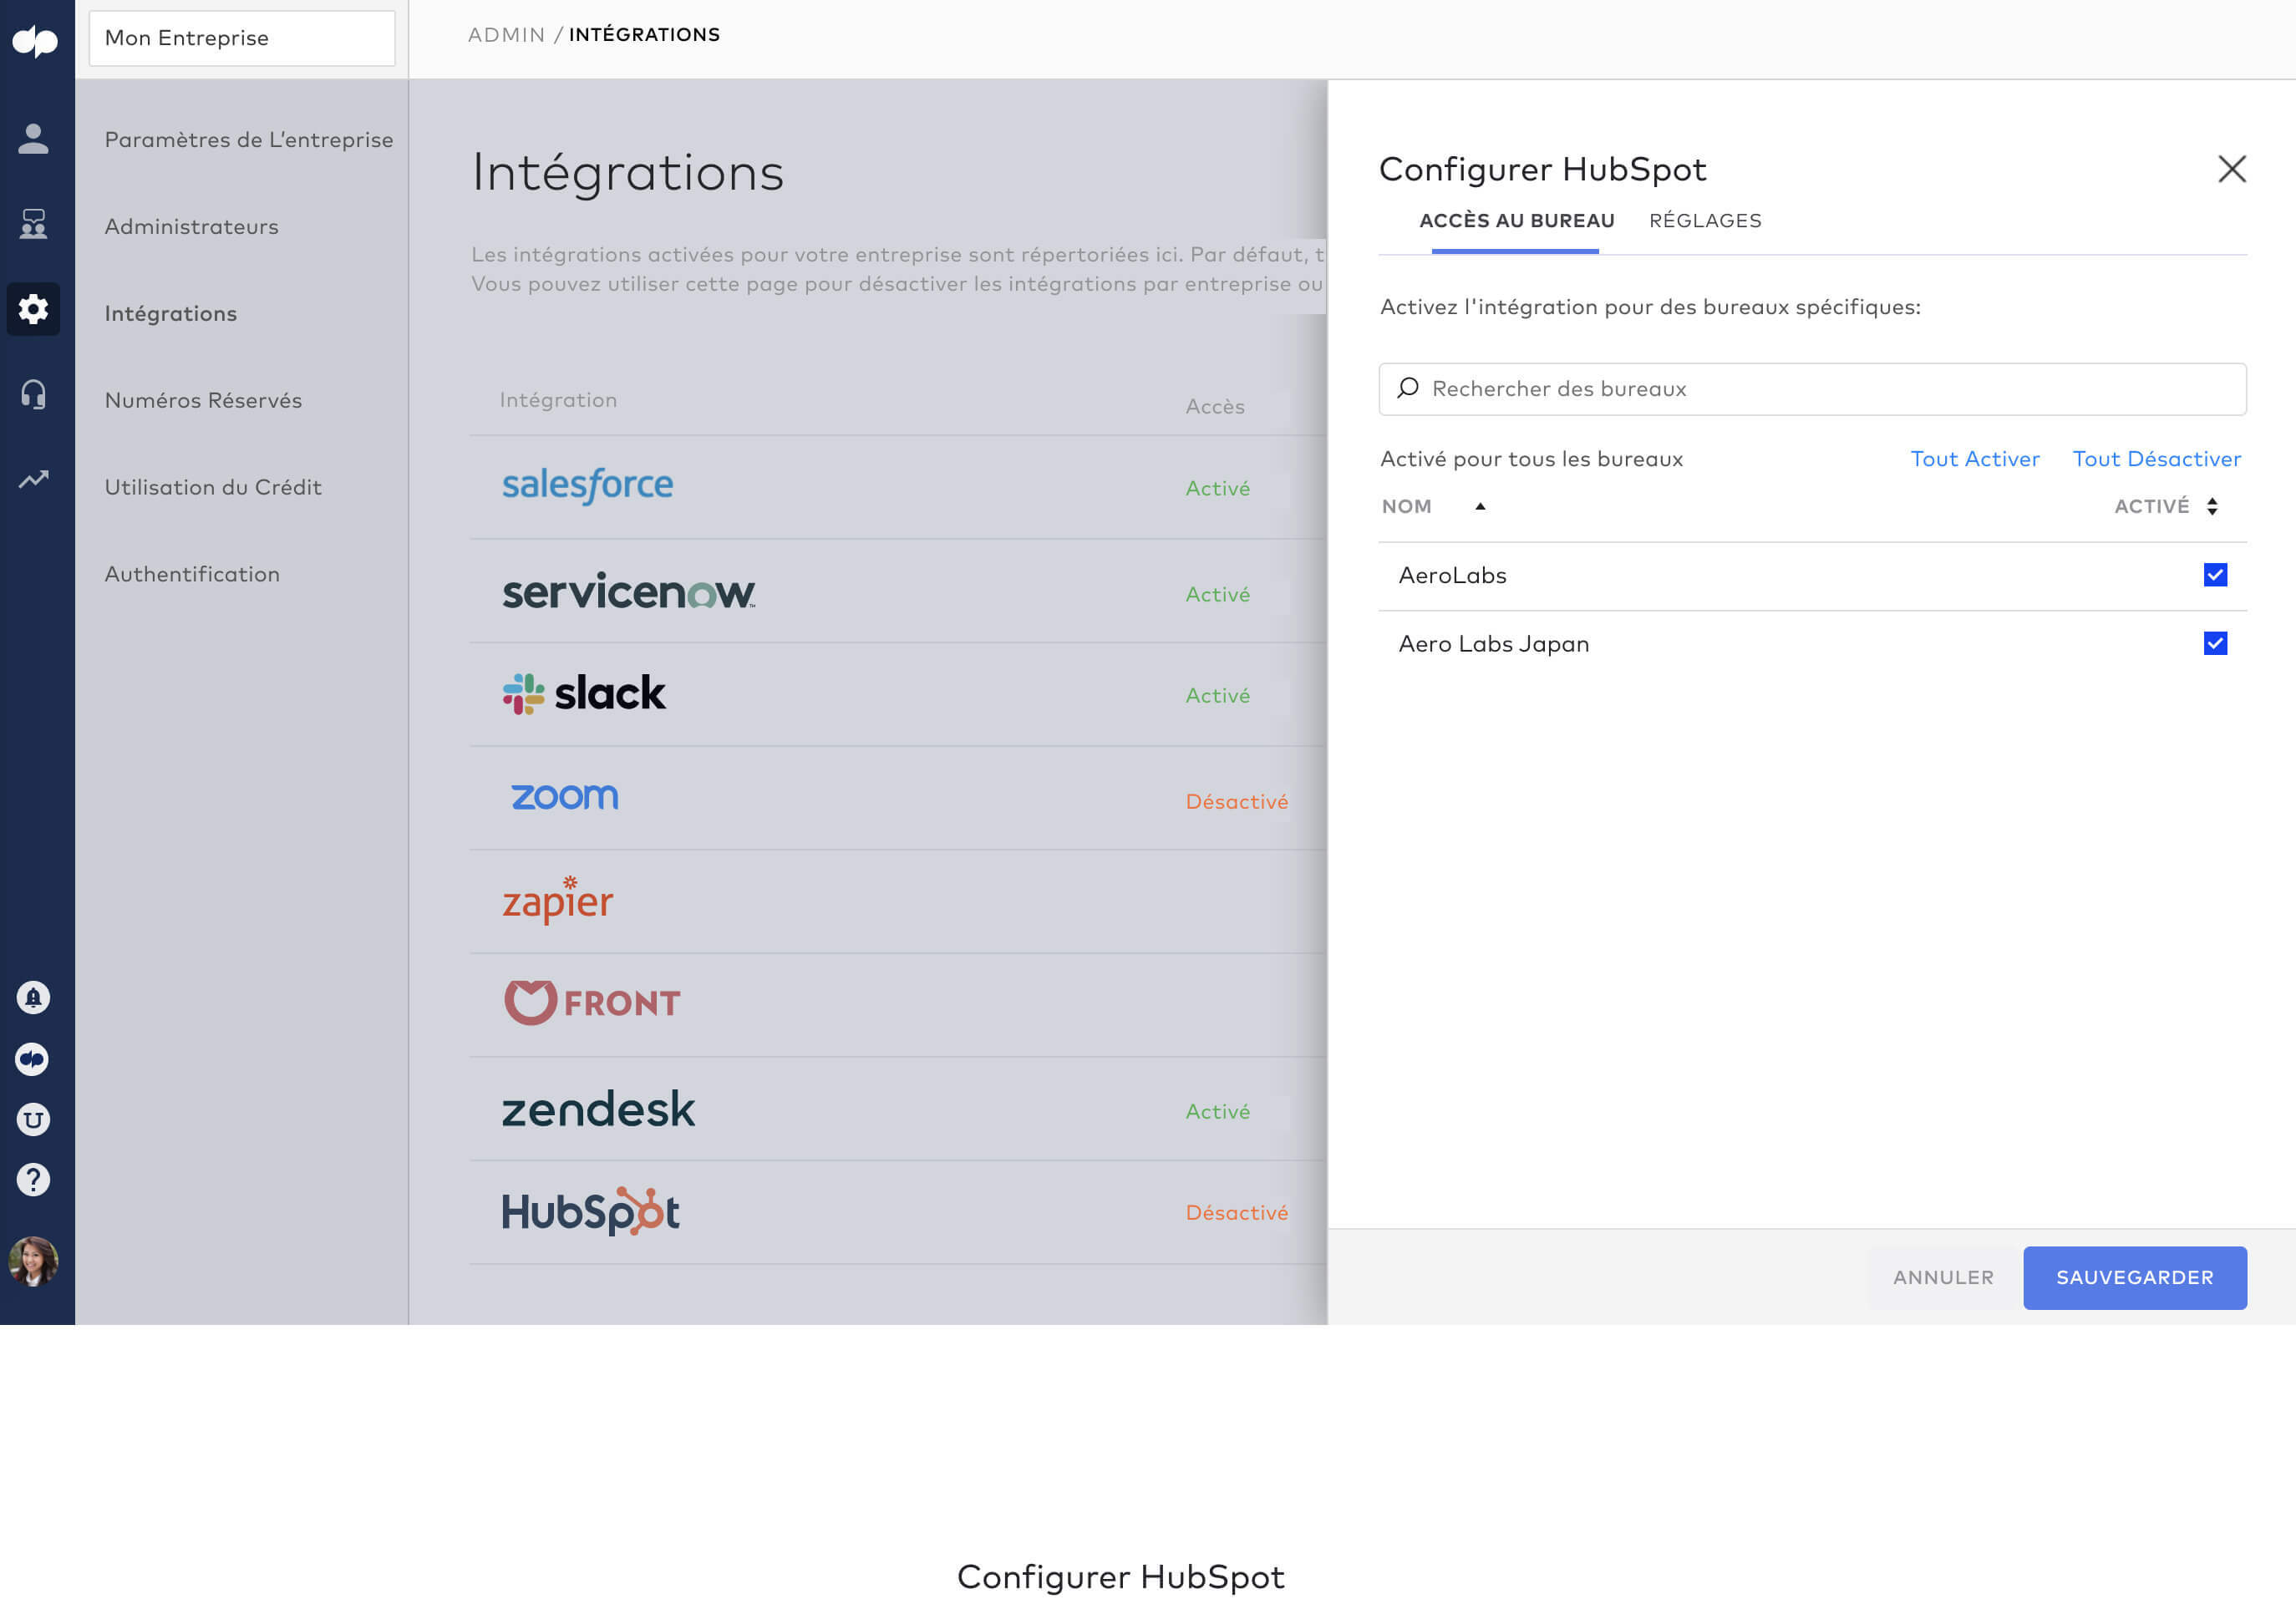Click the Accès column header
The width and height of the screenshot is (2296, 1599).
[x=1215, y=406]
